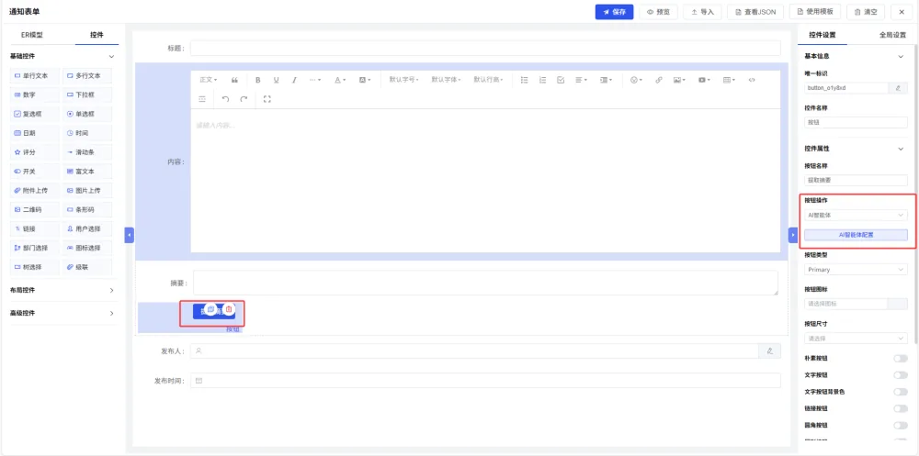The height and width of the screenshot is (456, 919).
Task: Apply italic formatting in the editor
Action: click(x=294, y=80)
